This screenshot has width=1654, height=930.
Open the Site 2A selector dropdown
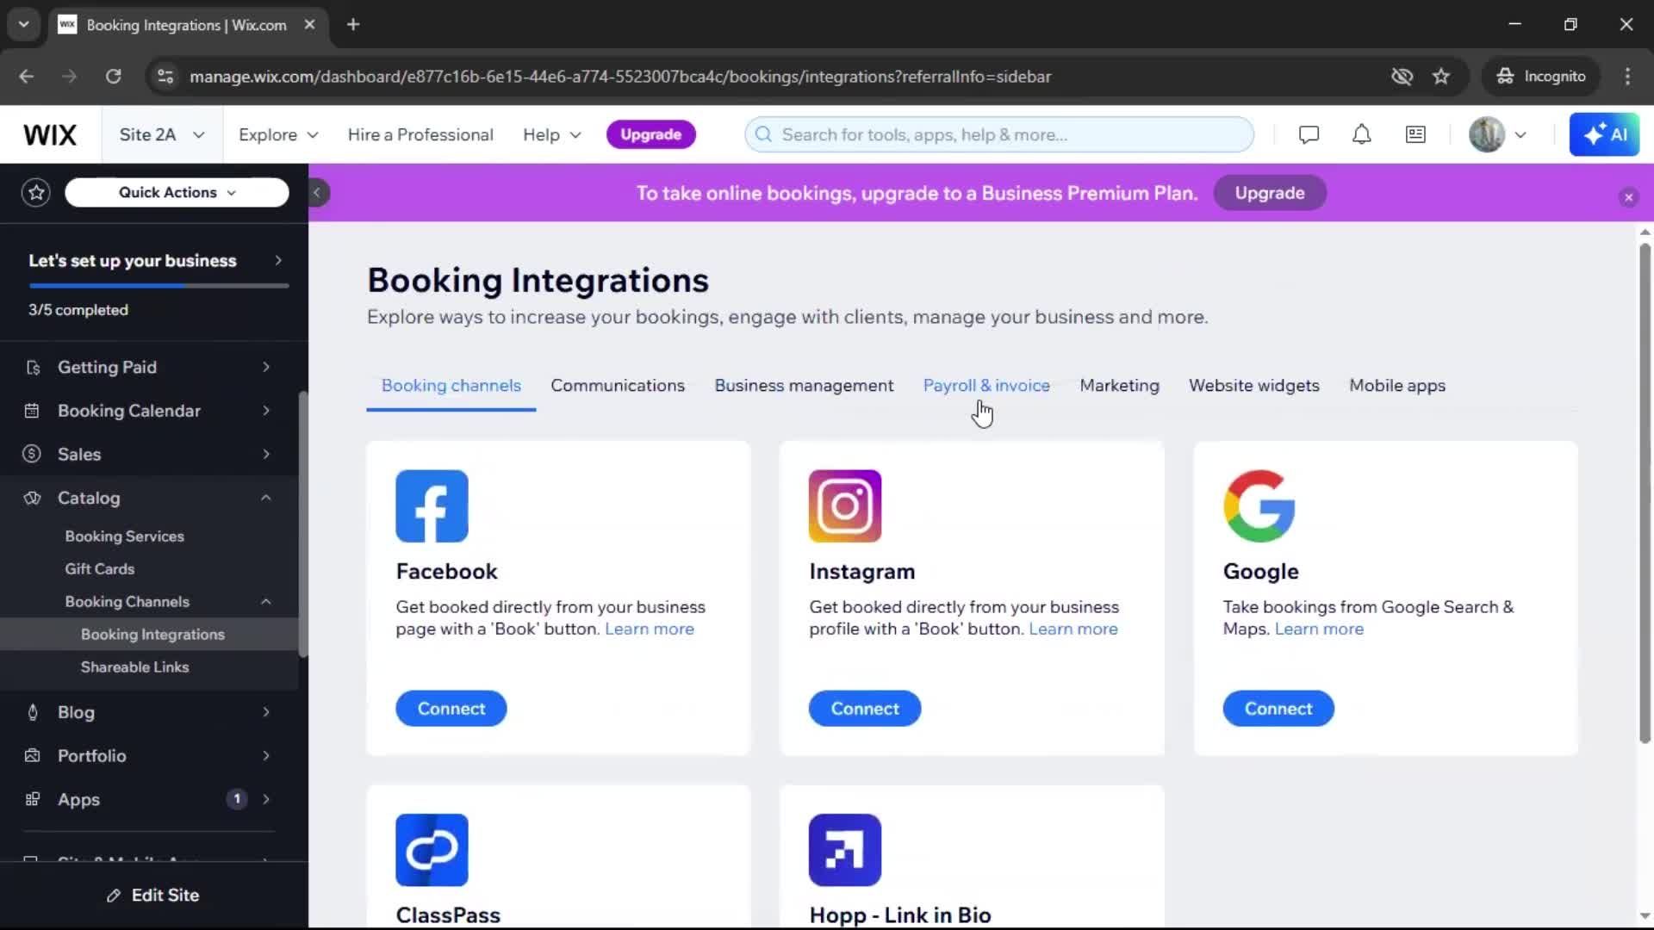tap(162, 135)
